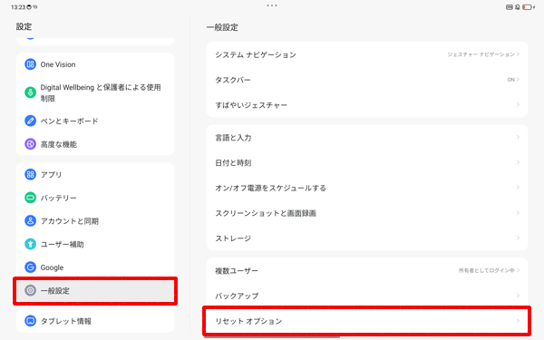The width and height of the screenshot is (544, 340).
Task: Open ストレージ setting
Action: tap(367, 238)
